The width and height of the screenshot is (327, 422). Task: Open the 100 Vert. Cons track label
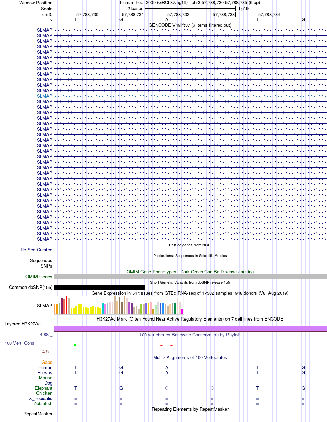(19, 343)
